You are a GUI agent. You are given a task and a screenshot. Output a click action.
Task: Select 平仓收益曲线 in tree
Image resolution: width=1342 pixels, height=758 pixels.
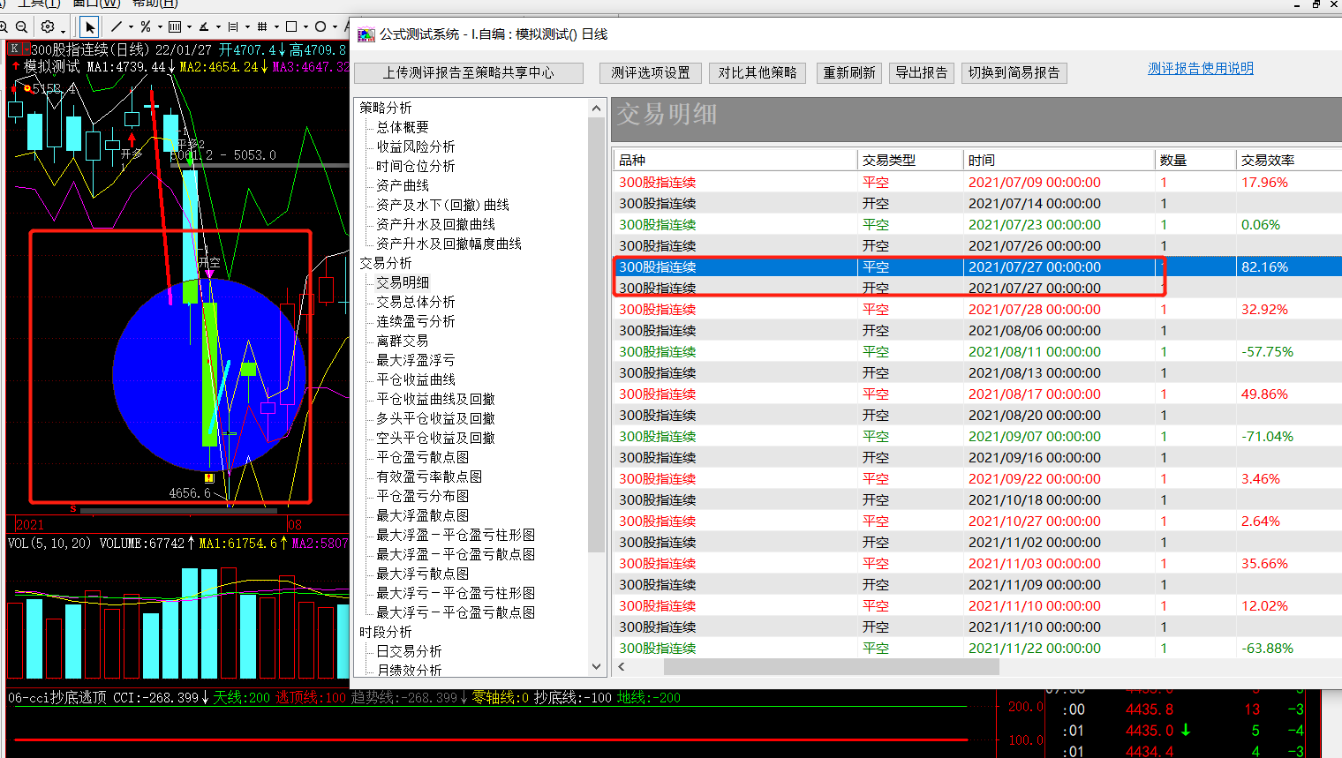coord(416,379)
